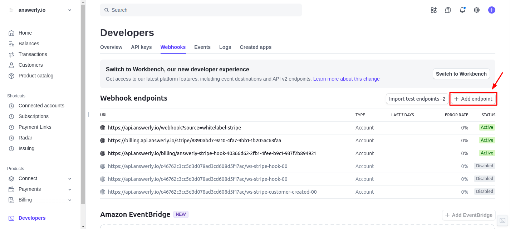The image size is (510, 229).
Task: Open the ws-stripe-customer-created-00 endpoint URL
Action: [x=212, y=192]
